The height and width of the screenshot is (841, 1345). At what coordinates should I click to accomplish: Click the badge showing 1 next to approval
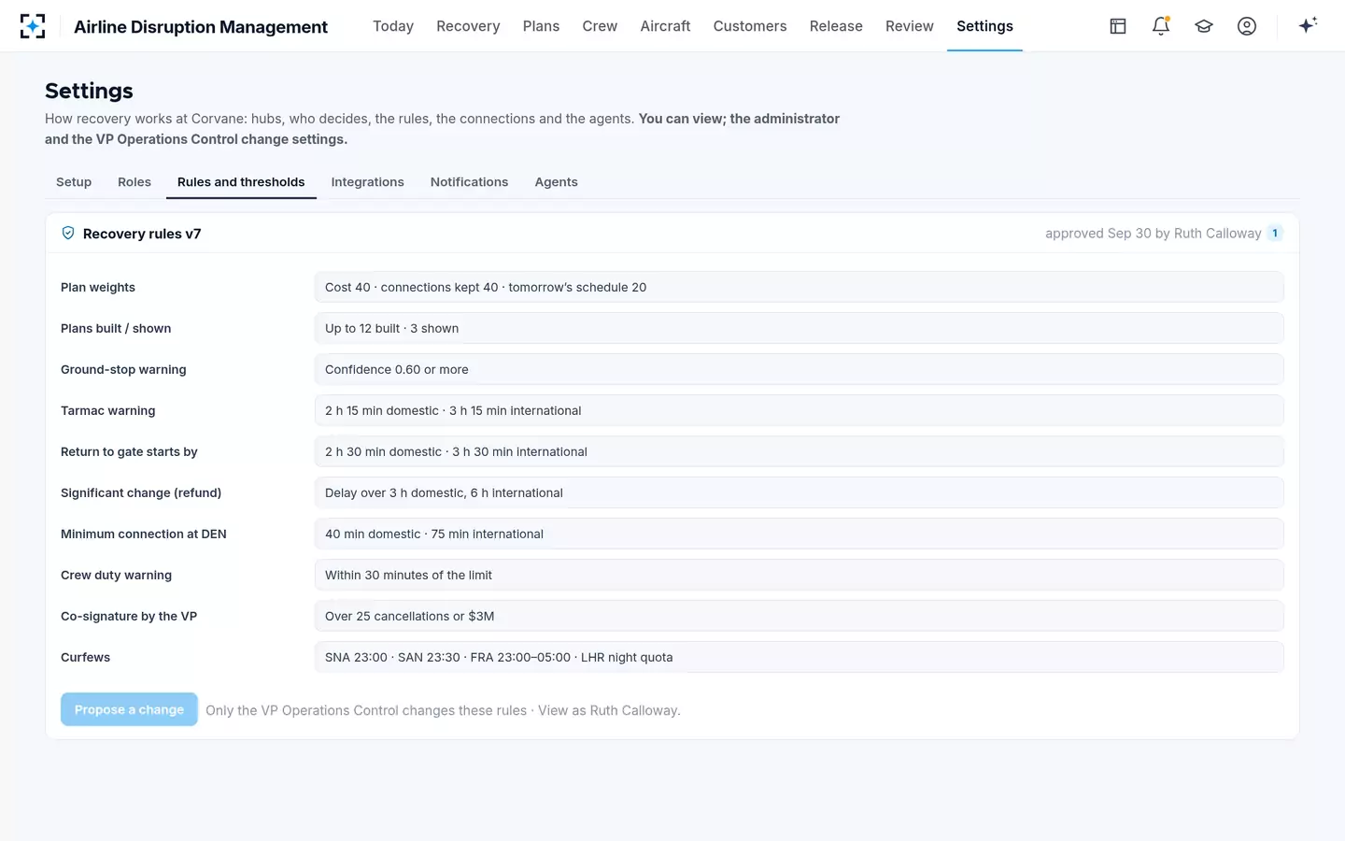pos(1275,234)
